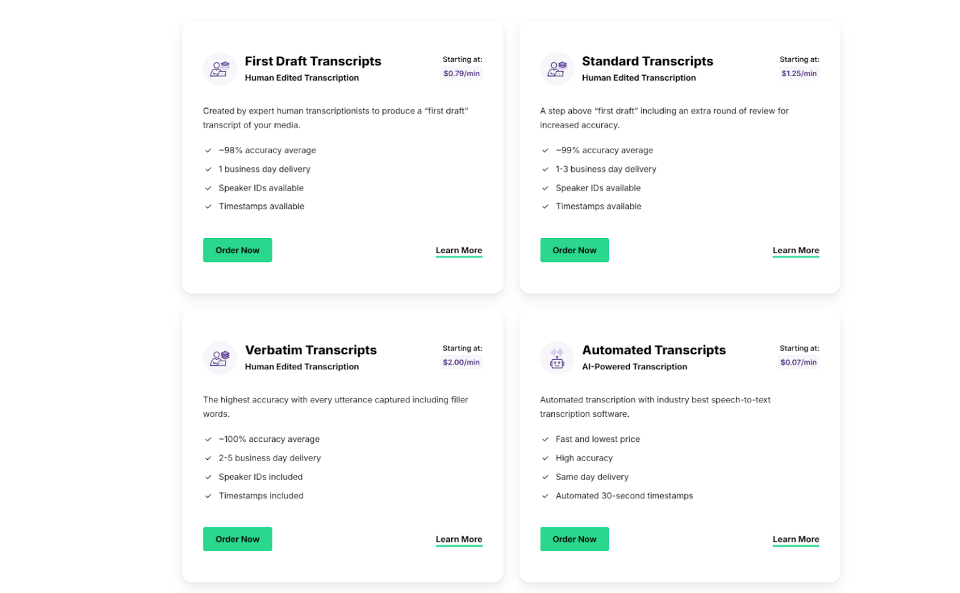
Task: Open Learn More for Standard Transcripts
Action: coord(796,250)
